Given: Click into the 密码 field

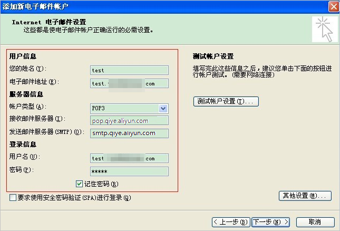Looking at the screenshot, I should pyautogui.click(x=129, y=171).
